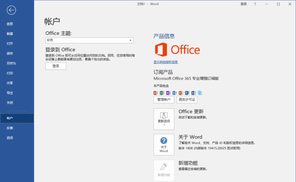
Task: Expand the Office 主题 dropdown arrow
Action: point(130,40)
